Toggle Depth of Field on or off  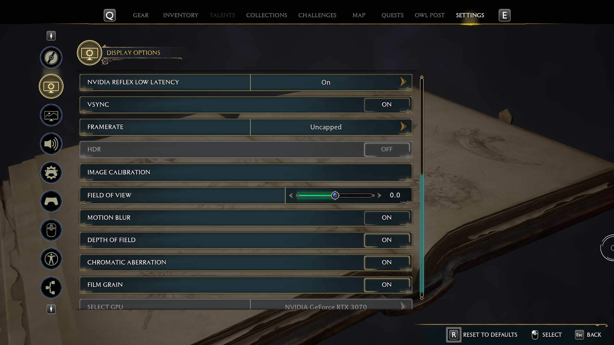point(387,240)
